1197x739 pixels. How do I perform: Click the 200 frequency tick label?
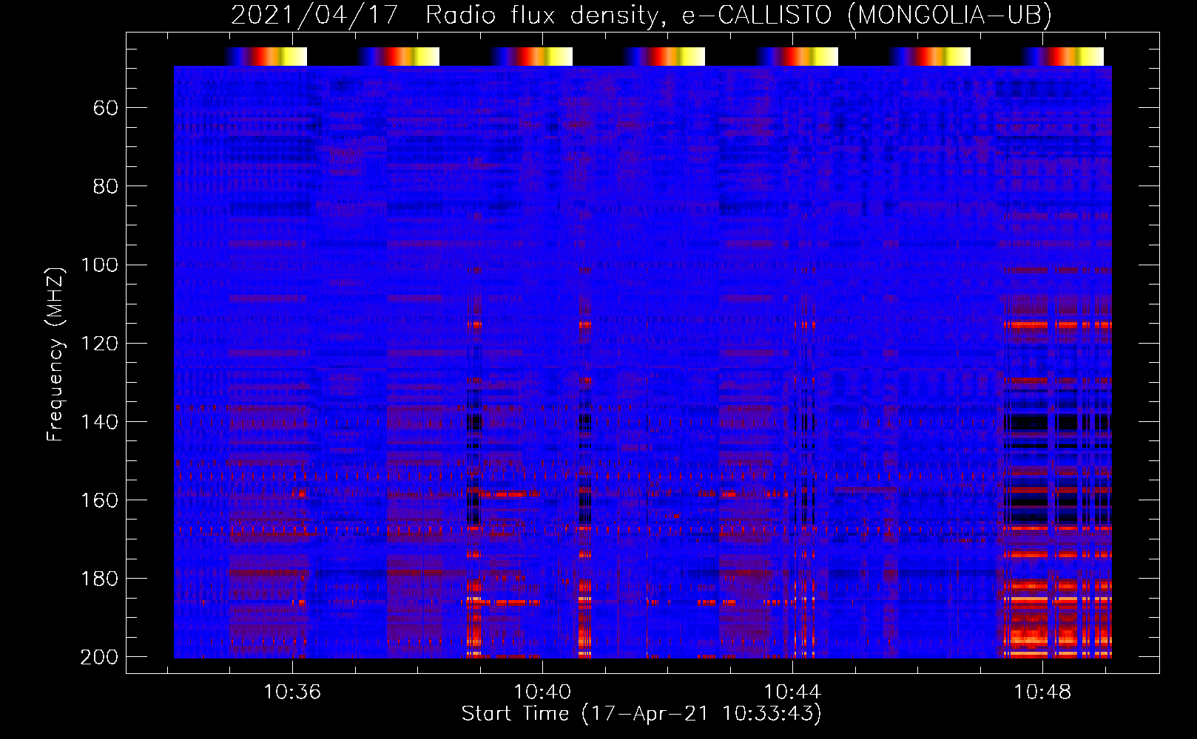(99, 657)
